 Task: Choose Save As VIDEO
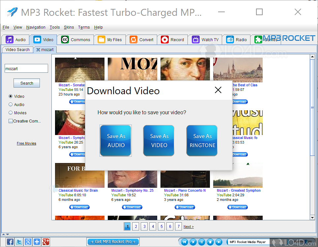coord(159,141)
